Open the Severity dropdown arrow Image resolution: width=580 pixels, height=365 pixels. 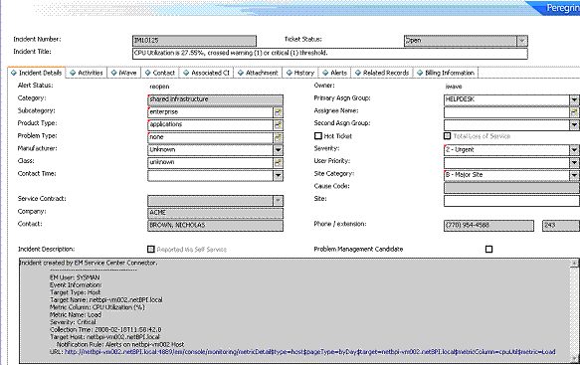[x=574, y=150]
